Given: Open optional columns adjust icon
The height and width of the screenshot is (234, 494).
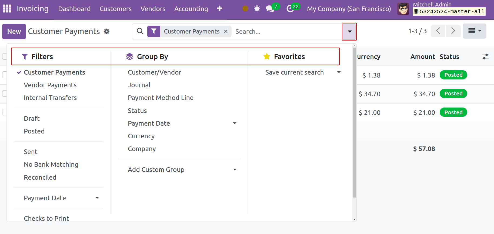Looking at the screenshot, I should [485, 57].
